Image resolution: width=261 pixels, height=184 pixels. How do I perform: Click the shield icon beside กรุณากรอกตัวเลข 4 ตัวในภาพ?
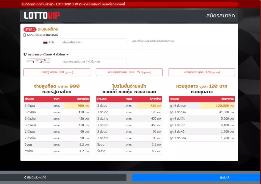point(25,54)
